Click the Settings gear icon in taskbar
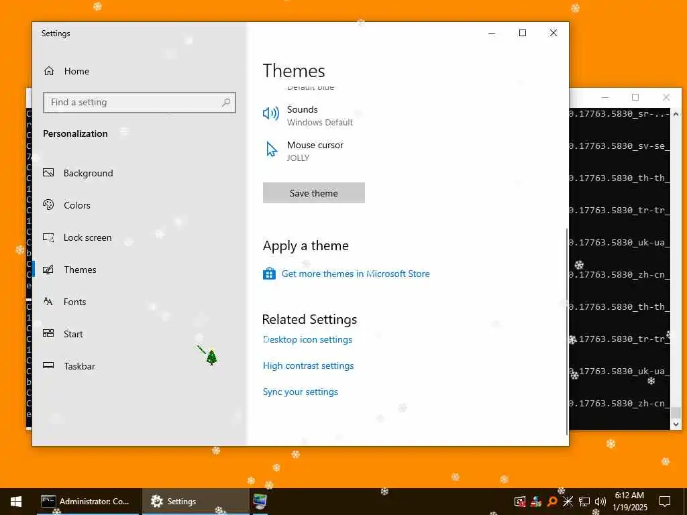 point(156,501)
